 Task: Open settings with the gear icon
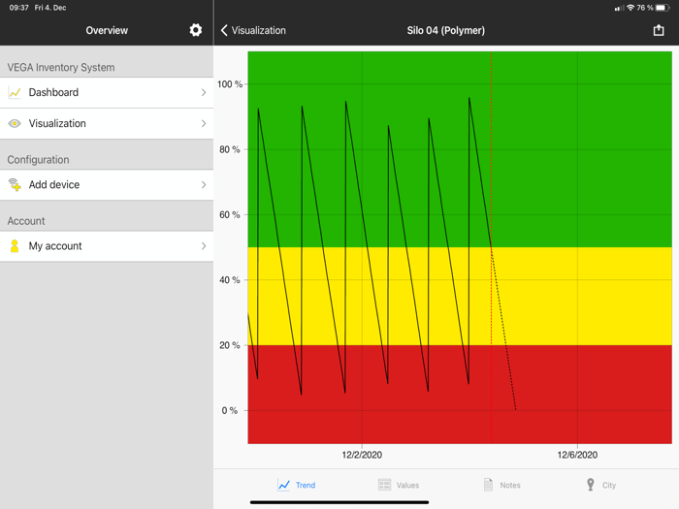click(x=195, y=30)
